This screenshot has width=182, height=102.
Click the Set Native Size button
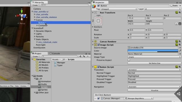[154, 63]
